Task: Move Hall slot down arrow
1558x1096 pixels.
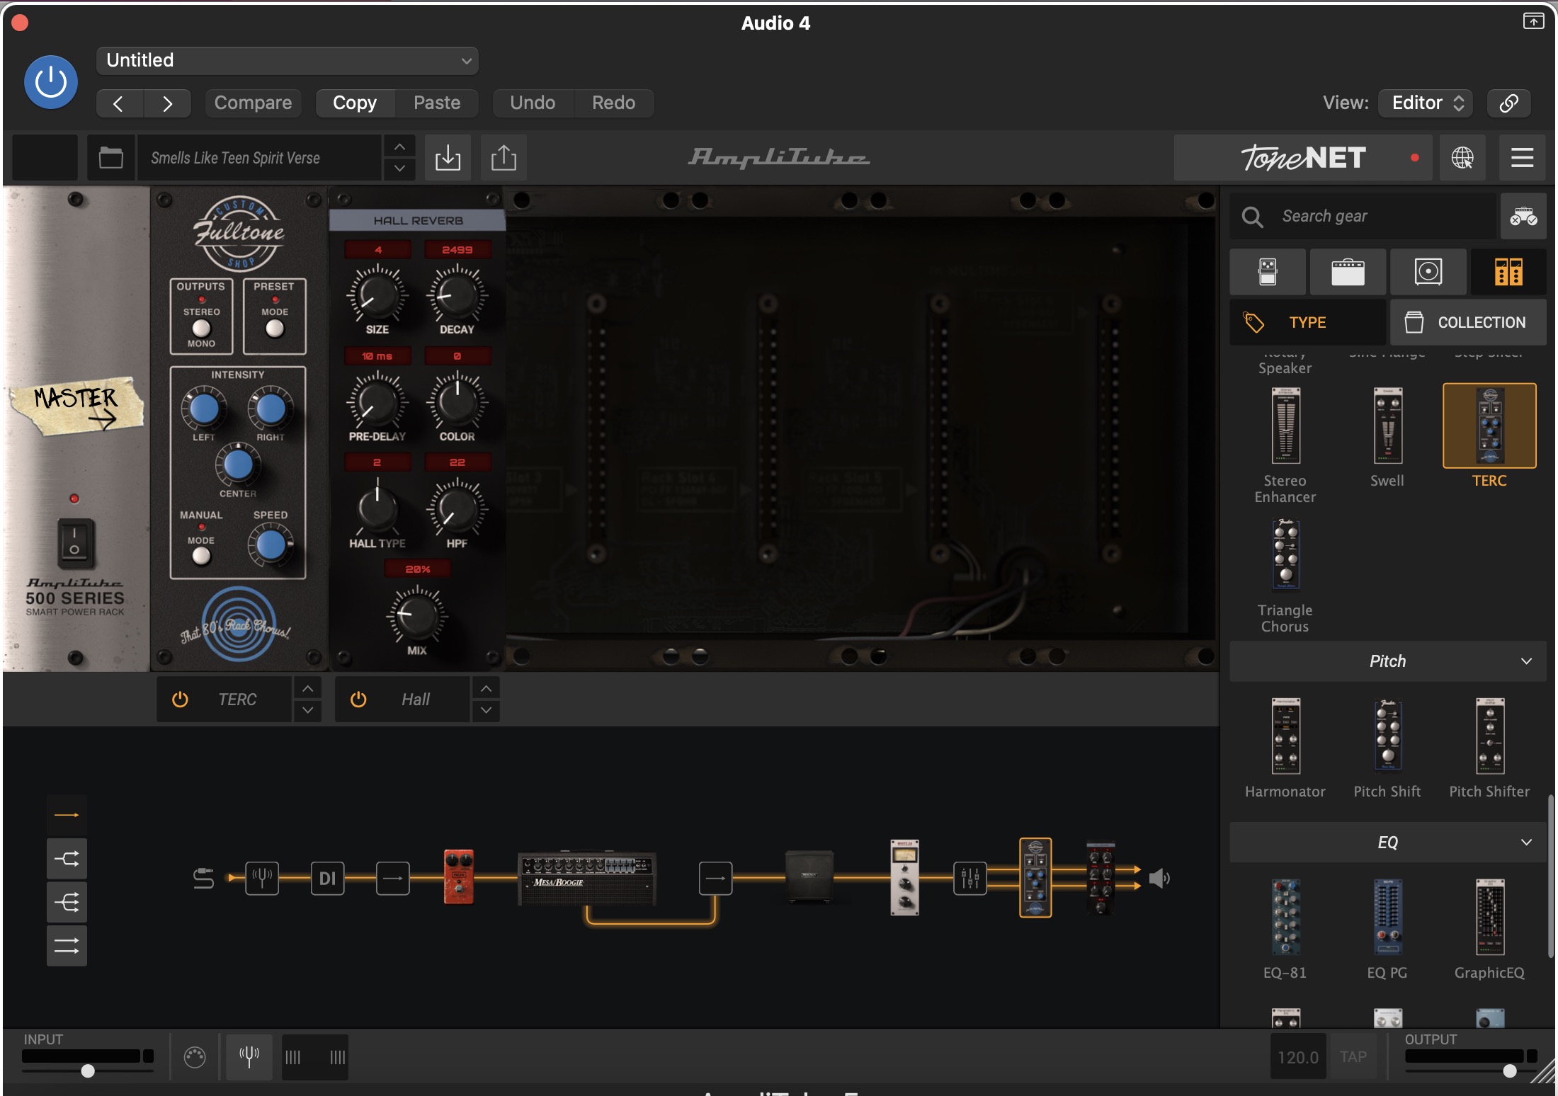Action: tap(486, 710)
